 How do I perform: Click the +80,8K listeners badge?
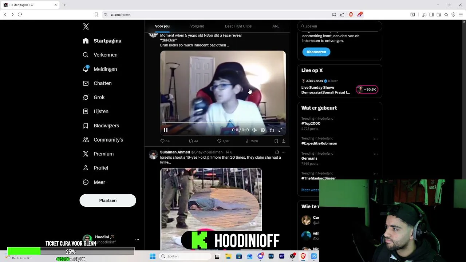tap(367, 90)
